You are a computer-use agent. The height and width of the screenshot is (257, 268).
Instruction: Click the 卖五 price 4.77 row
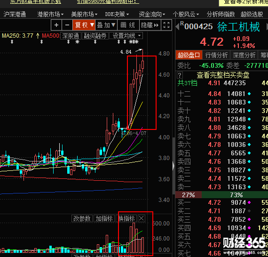tap(221, 153)
